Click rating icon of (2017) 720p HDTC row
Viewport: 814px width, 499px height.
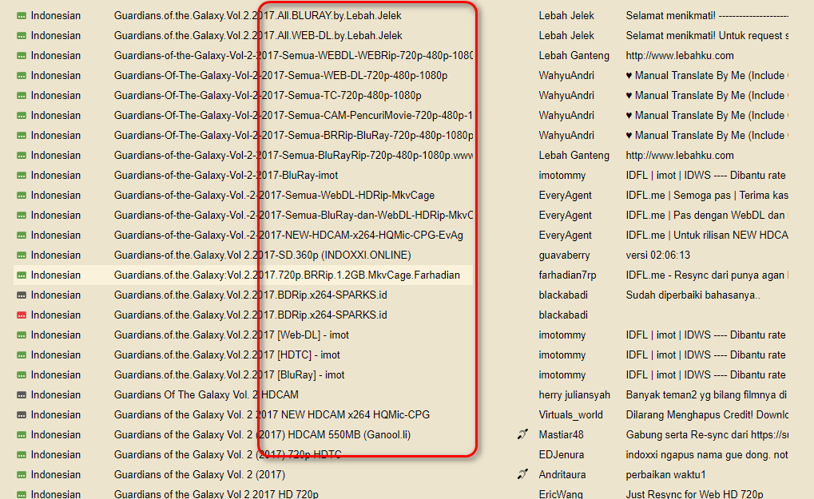22,455
